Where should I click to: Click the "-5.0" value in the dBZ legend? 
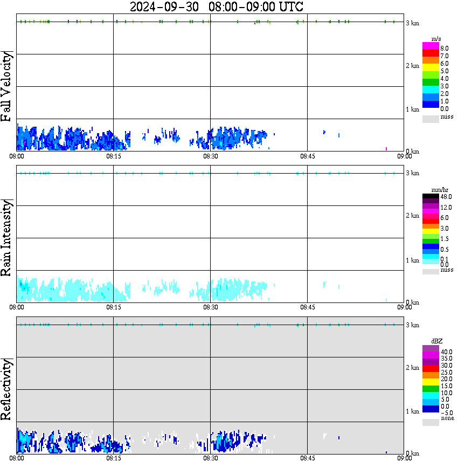447,413
